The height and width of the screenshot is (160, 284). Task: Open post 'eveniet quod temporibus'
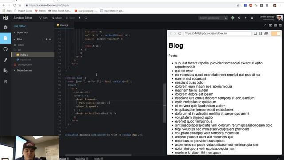coord(193,121)
